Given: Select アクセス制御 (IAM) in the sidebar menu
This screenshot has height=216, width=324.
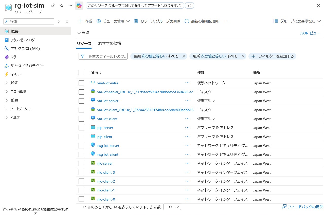Looking at the screenshot, I should (x=25, y=49).
